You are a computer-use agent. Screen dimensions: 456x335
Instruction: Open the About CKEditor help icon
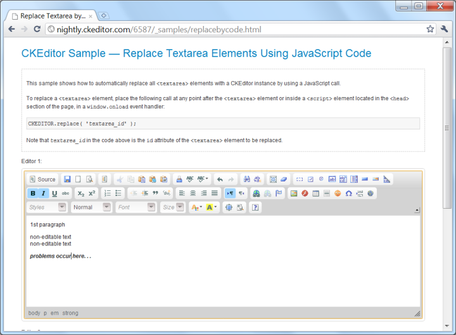coord(255,207)
